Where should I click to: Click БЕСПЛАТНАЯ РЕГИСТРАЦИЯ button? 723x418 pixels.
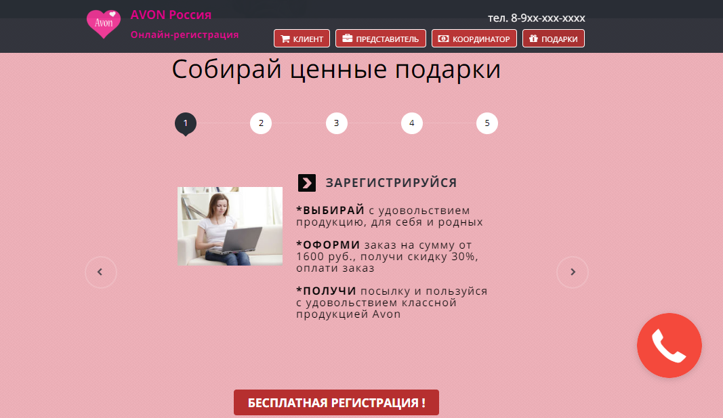336,402
